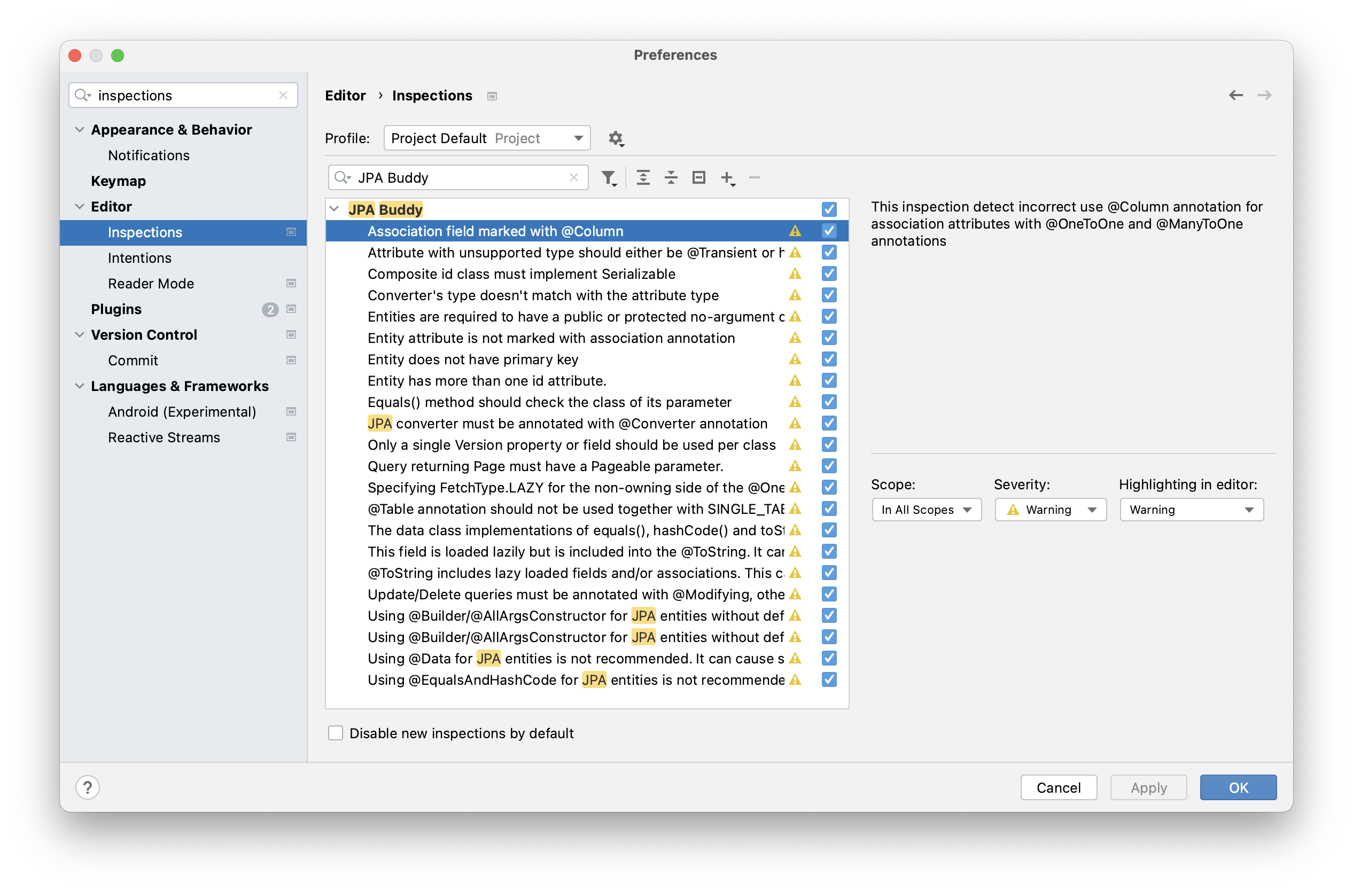This screenshot has height=891, width=1353.
Task: Click the Collapse All icon
Action: click(x=671, y=178)
